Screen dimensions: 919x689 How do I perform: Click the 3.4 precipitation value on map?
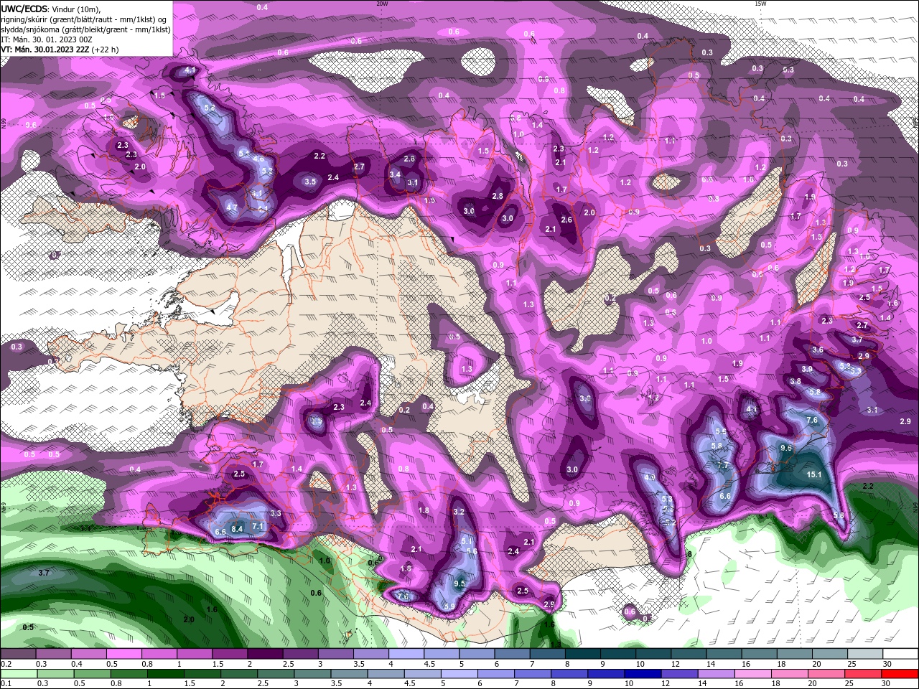point(395,174)
